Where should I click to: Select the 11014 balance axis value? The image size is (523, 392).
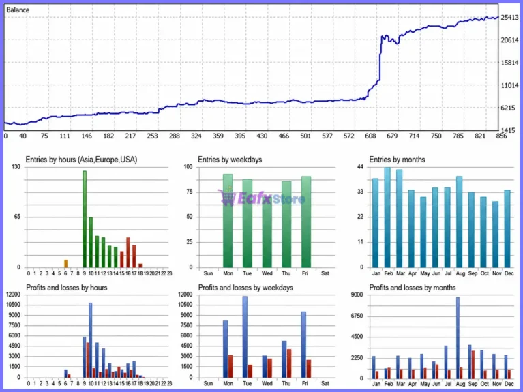point(509,85)
